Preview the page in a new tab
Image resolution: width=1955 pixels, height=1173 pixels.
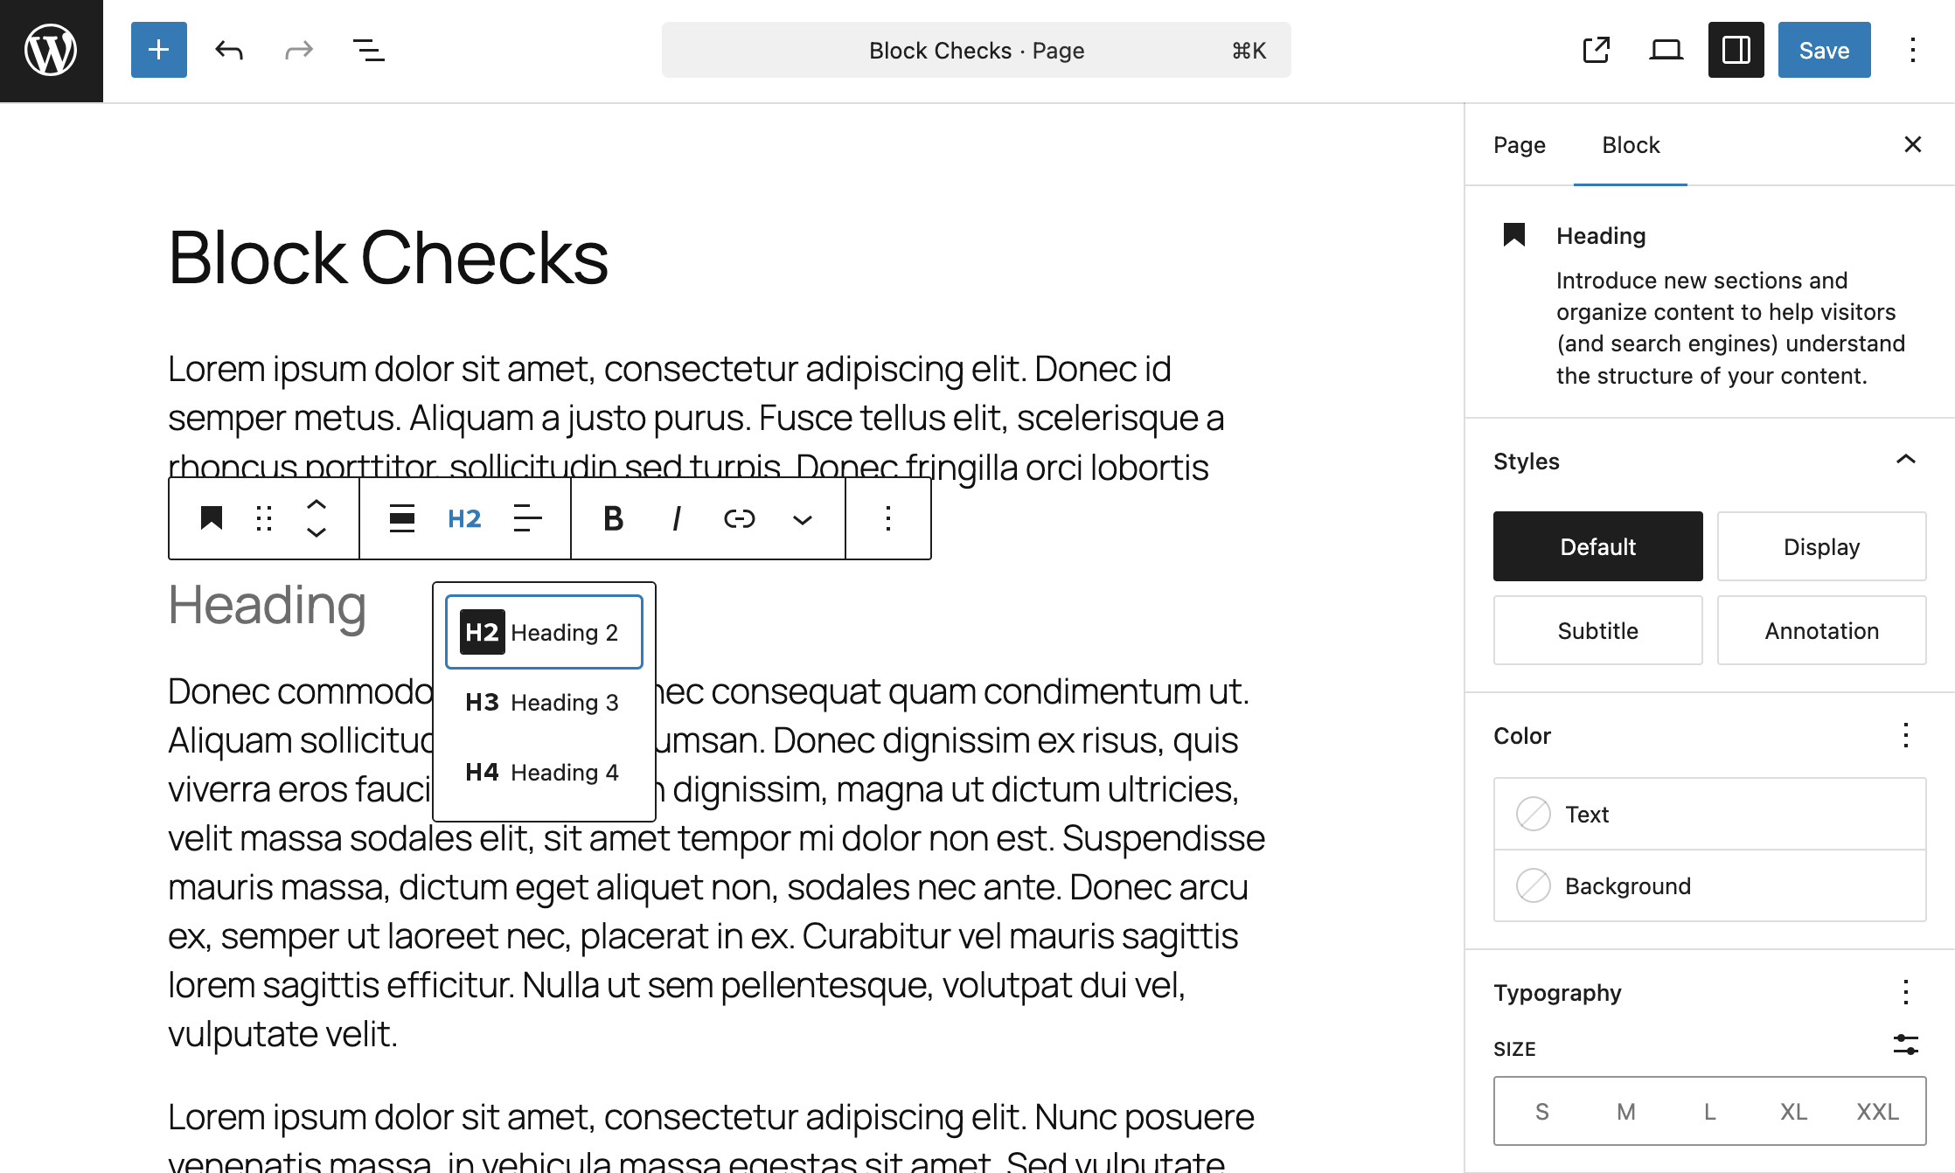point(1596,50)
